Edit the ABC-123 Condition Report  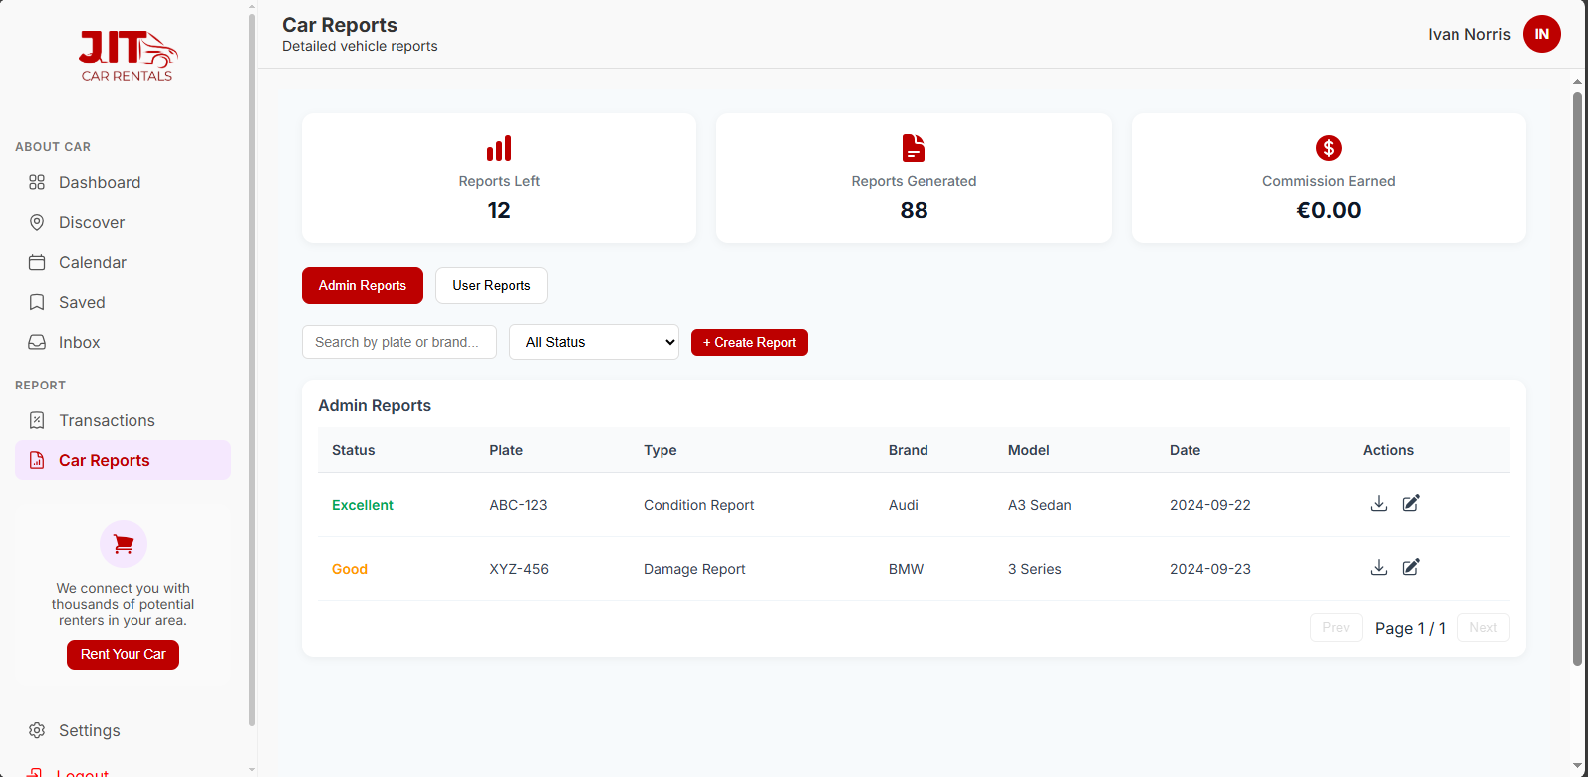pyautogui.click(x=1411, y=504)
